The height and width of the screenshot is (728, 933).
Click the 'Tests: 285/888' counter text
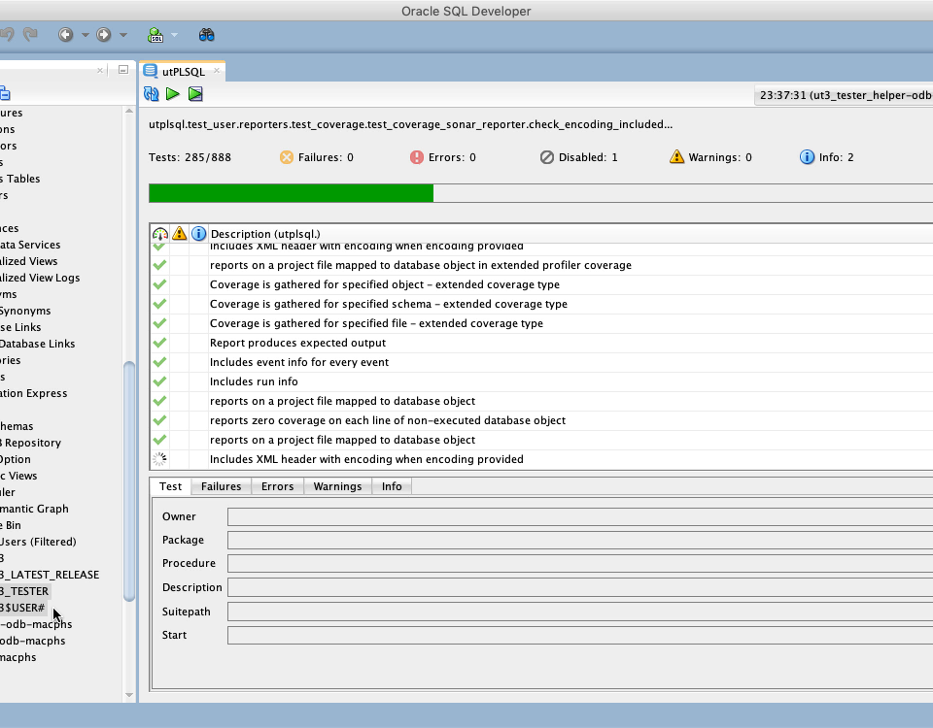pos(190,157)
